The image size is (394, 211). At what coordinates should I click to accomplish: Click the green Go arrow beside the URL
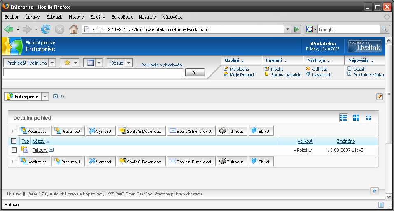(296, 29)
